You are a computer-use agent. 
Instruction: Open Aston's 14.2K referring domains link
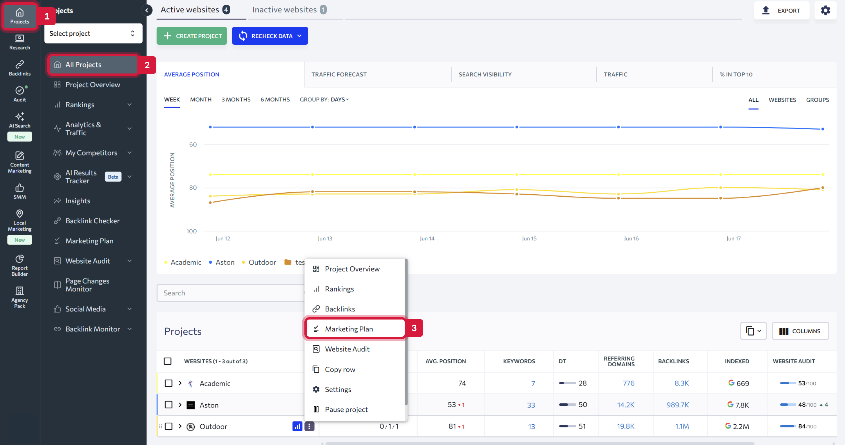[x=626, y=405]
